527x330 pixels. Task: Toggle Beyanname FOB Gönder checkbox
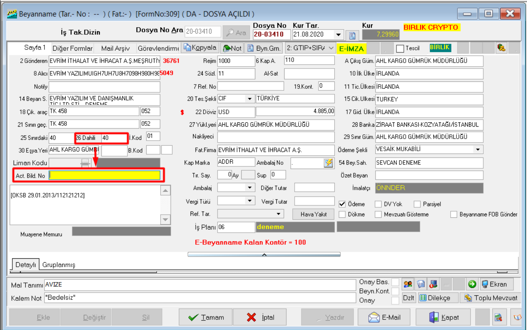pos(453,214)
